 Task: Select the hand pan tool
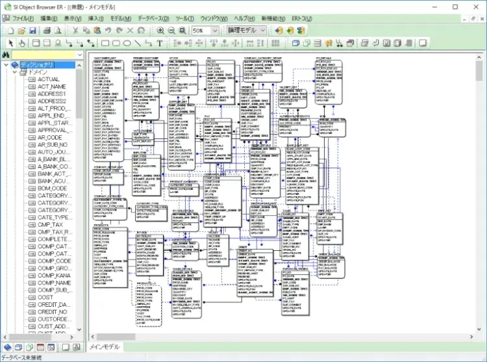[x=21, y=44]
